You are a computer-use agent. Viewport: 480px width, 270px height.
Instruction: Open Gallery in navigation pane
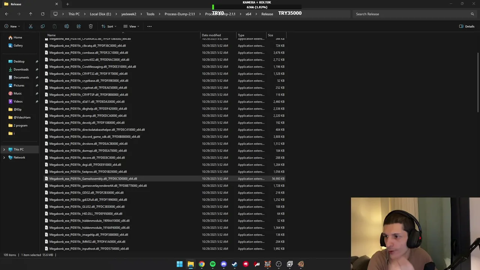coord(18,45)
